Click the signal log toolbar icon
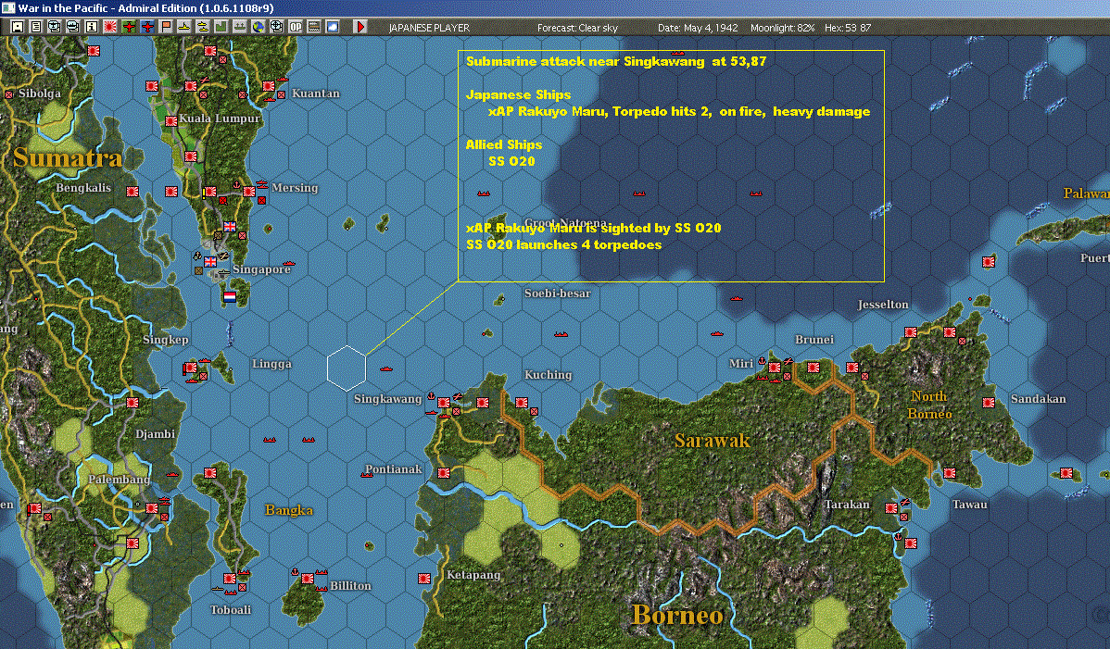 (x=313, y=27)
